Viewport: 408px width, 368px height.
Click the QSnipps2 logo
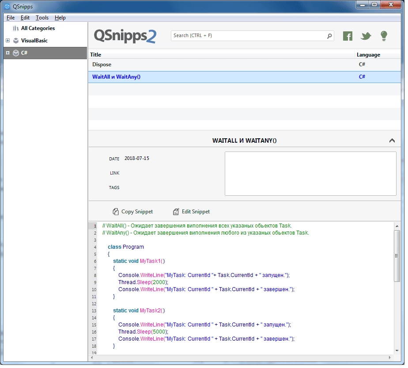coord(126,36)
